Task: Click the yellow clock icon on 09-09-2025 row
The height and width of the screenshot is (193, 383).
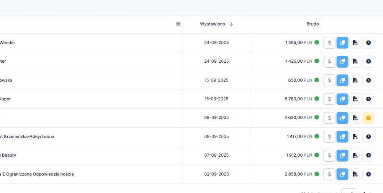Action: click(x=368, y=118)
